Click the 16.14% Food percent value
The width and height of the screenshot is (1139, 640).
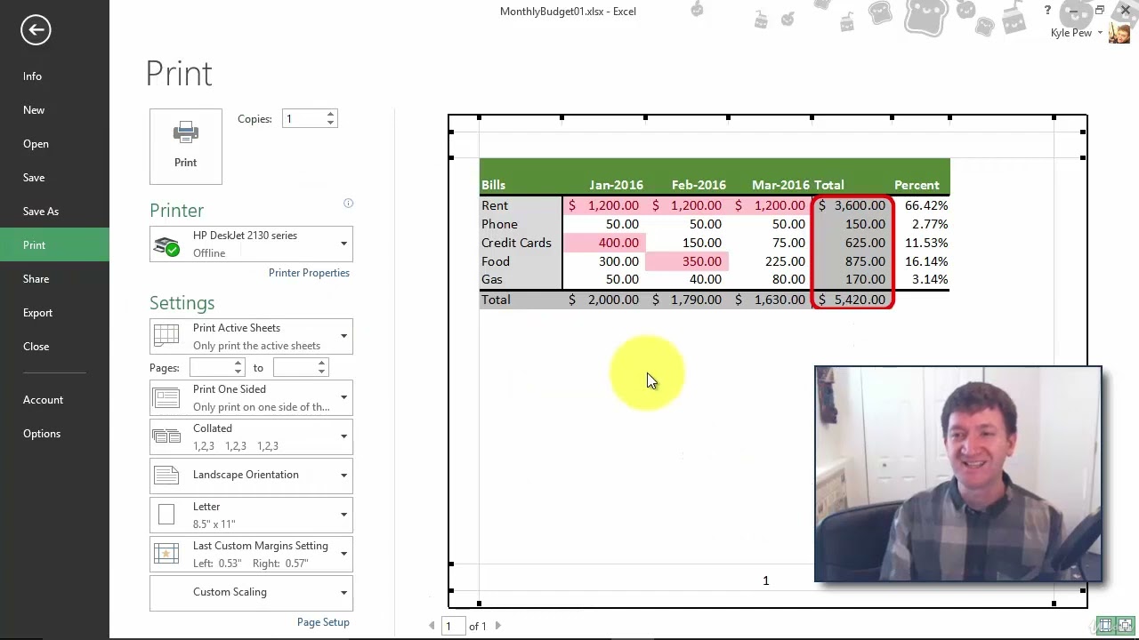[926, 261]
